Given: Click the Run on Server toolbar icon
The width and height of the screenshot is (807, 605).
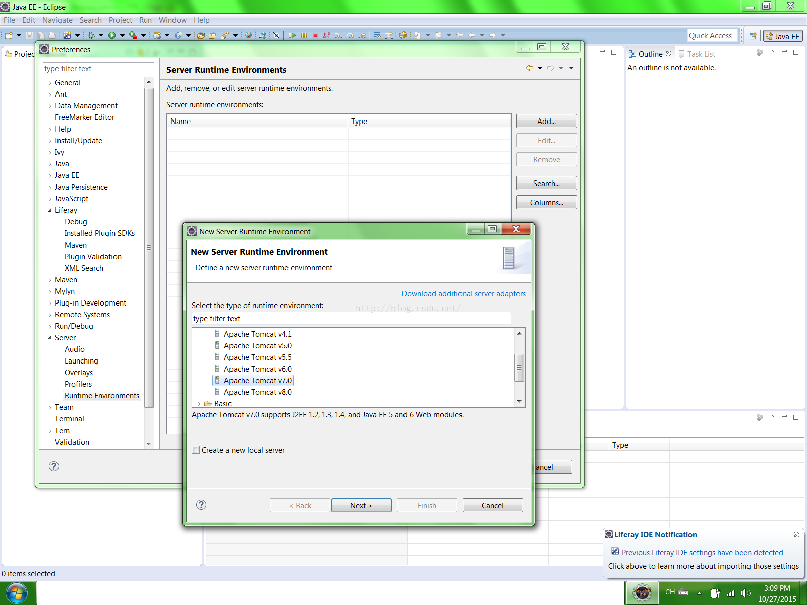Looking at the screenshot, I should pos(133,35).
